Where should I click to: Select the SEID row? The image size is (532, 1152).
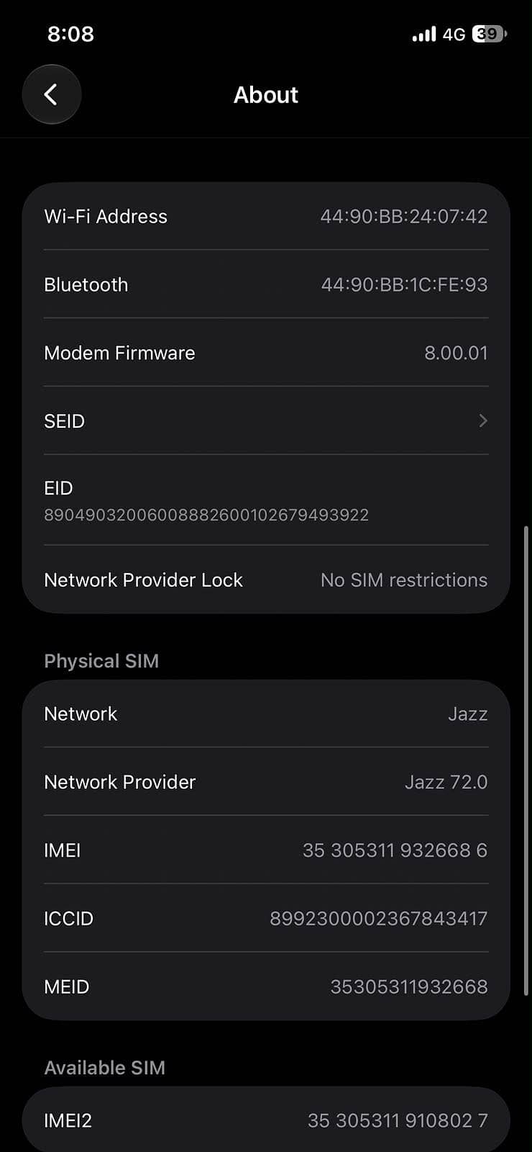[x=266, y=420]
